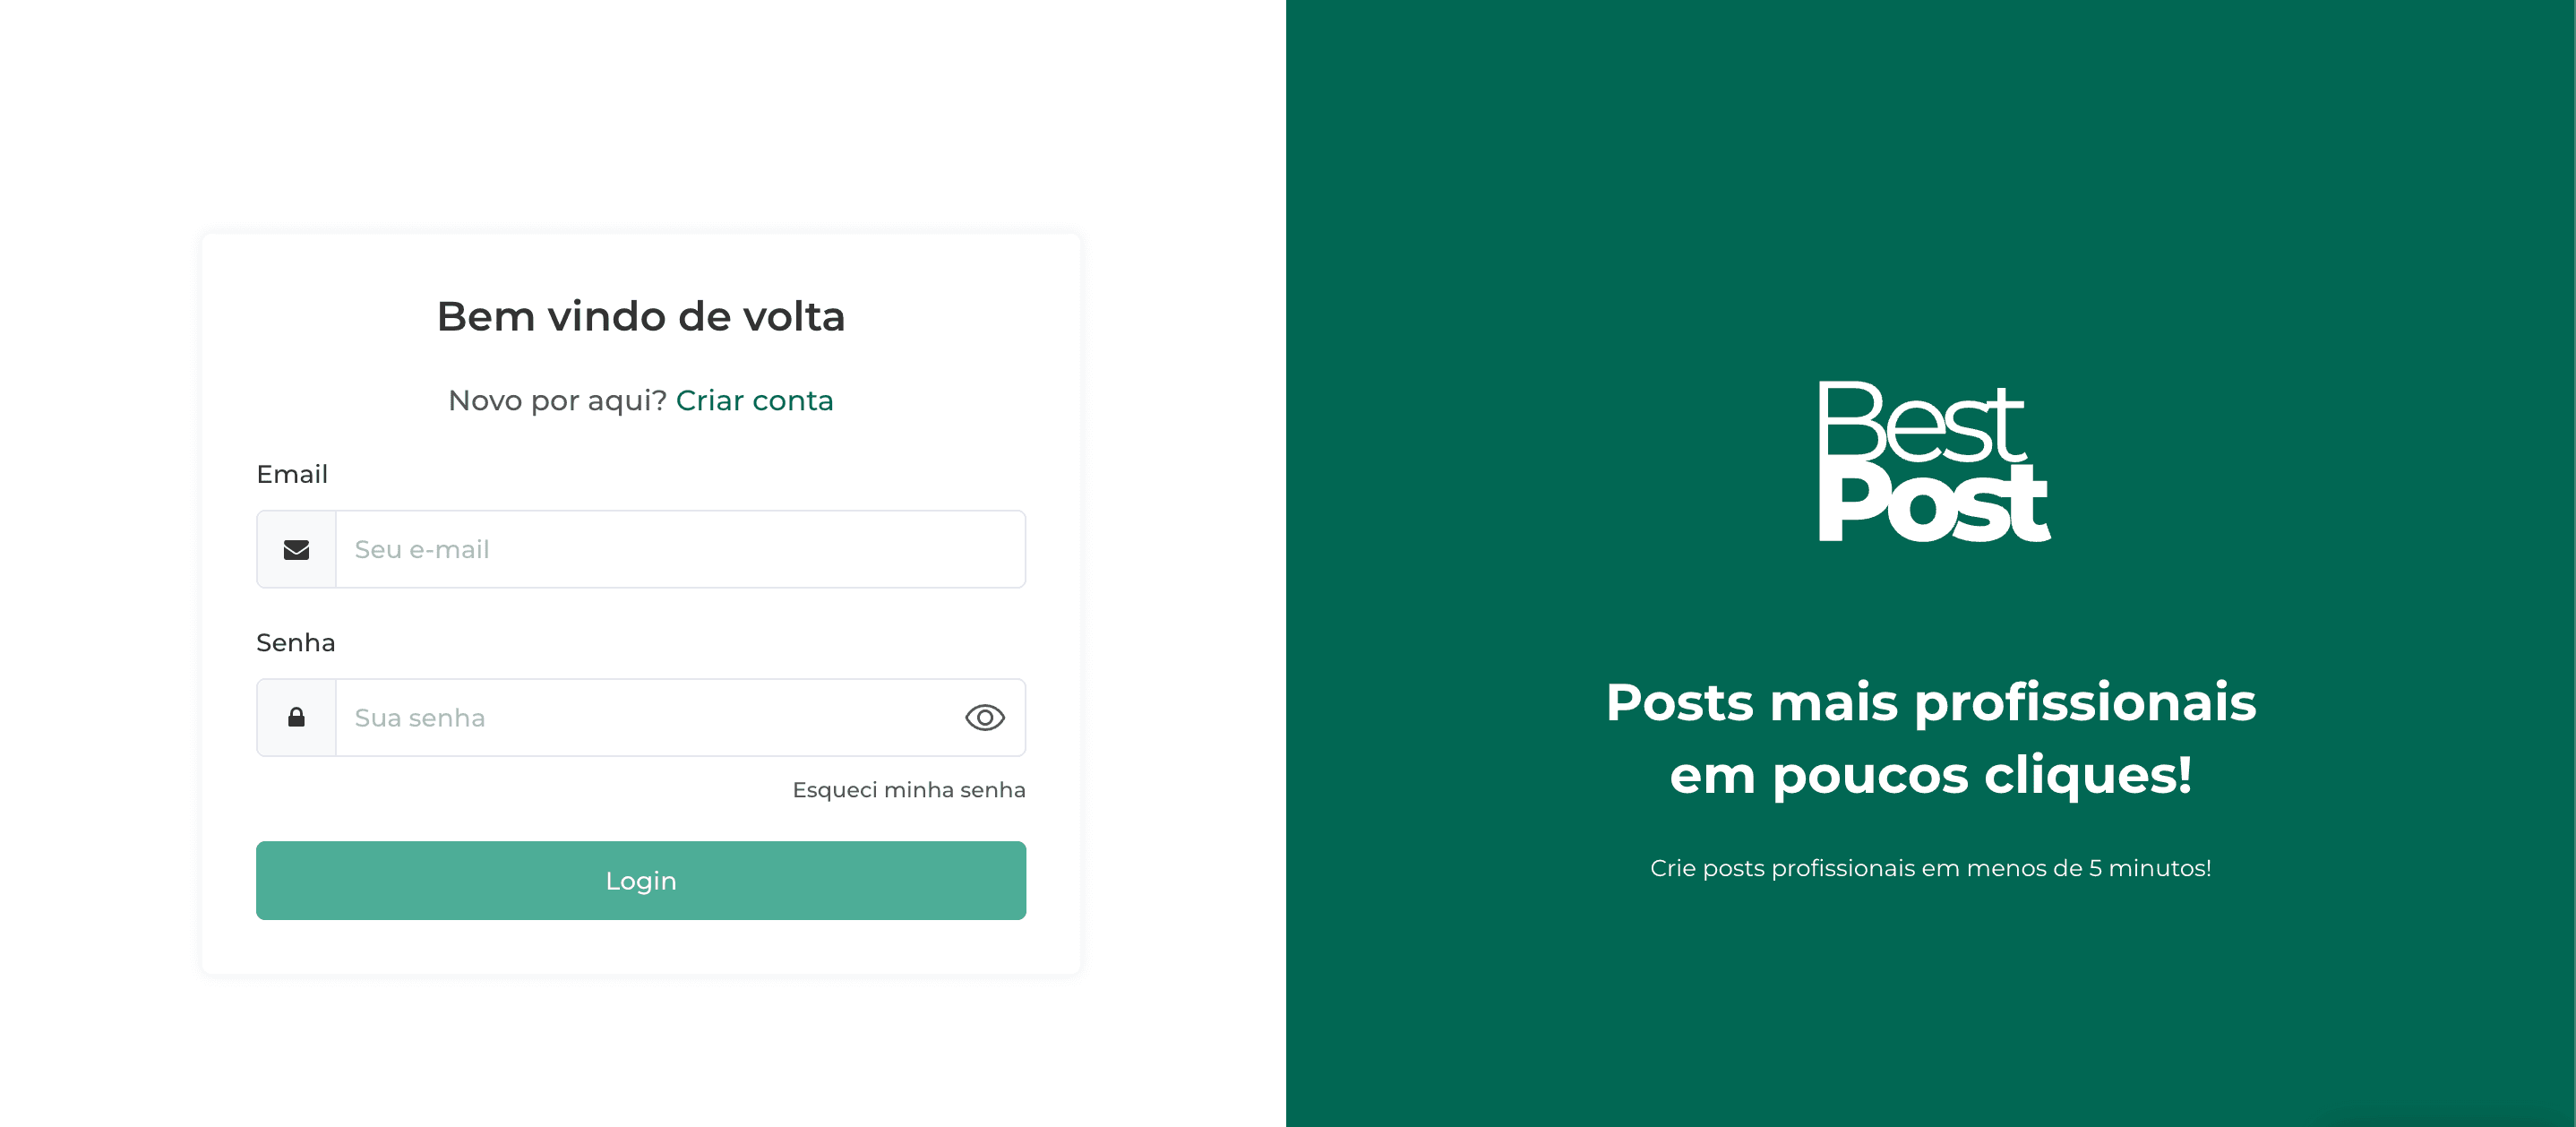
Task: Click the 'Email' field label
Action: 292,475
